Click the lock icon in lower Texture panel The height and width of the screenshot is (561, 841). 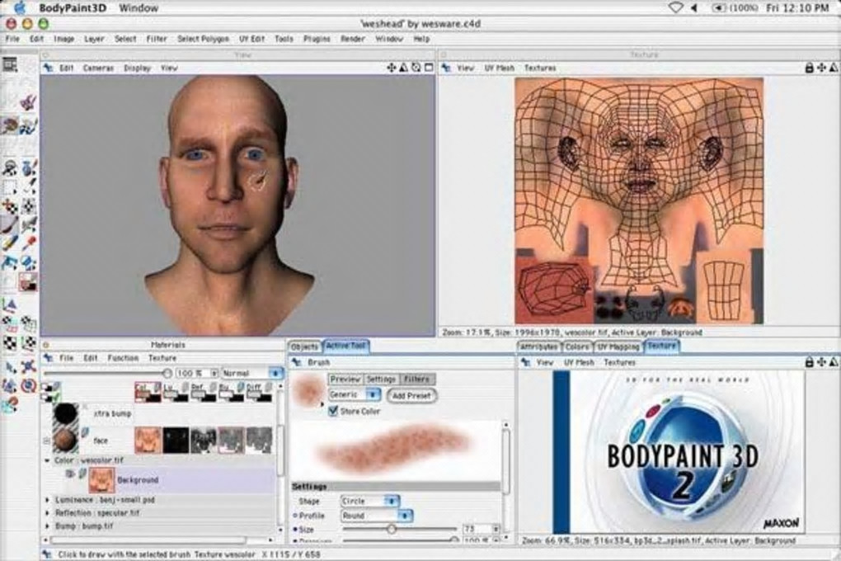pyautogui.click(x=810, y=362)
